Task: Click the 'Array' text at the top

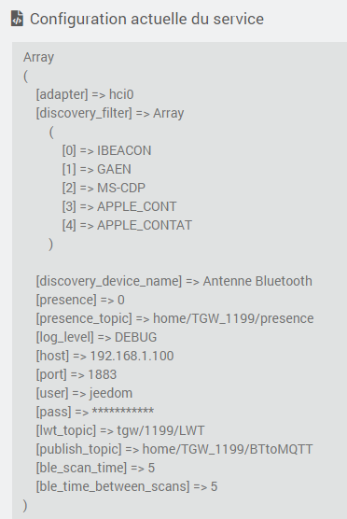Action: tap(38, 57)
